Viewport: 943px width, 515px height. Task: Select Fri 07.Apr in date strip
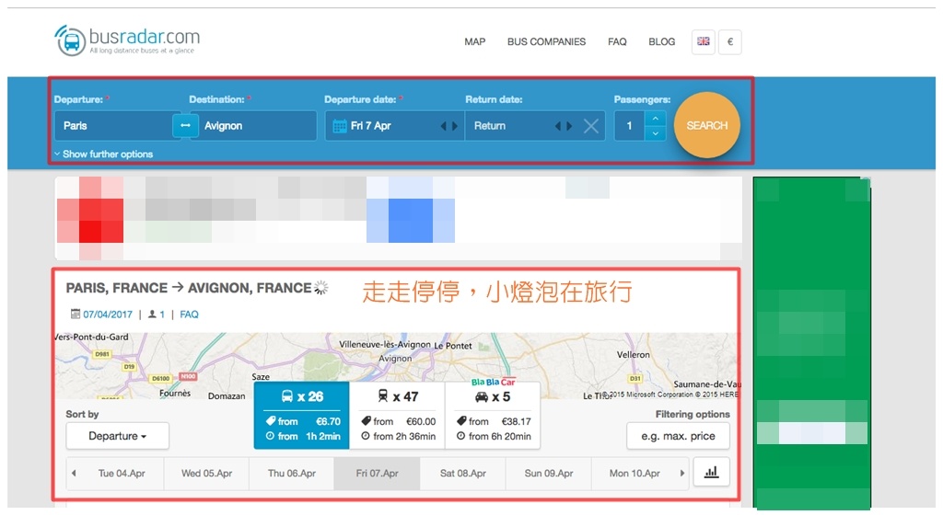point(377,473)
